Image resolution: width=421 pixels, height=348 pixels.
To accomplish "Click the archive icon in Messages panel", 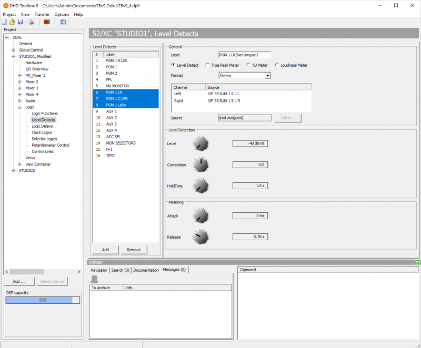I will tap(95, 279).
